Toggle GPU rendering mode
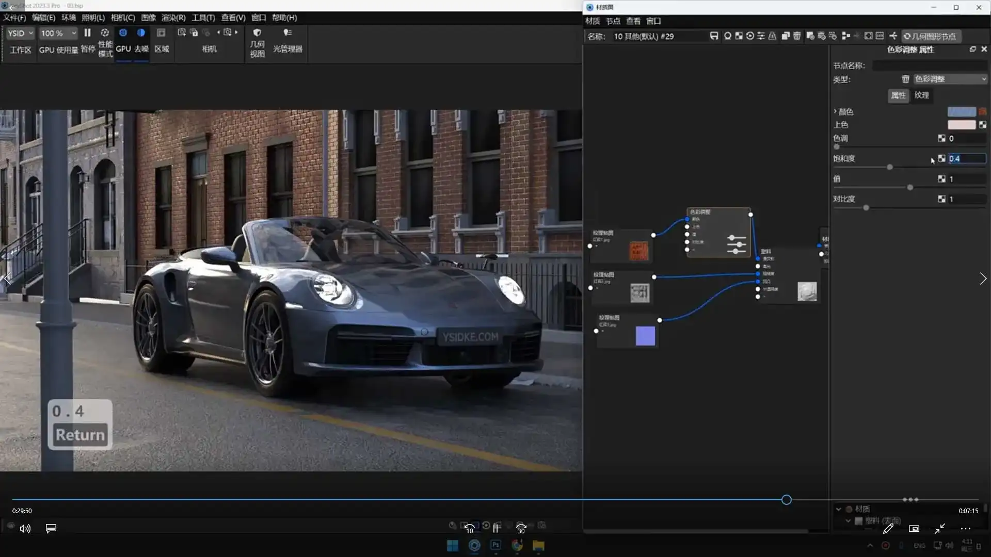This screenshot has height=557, width=991. pos(123,33)
